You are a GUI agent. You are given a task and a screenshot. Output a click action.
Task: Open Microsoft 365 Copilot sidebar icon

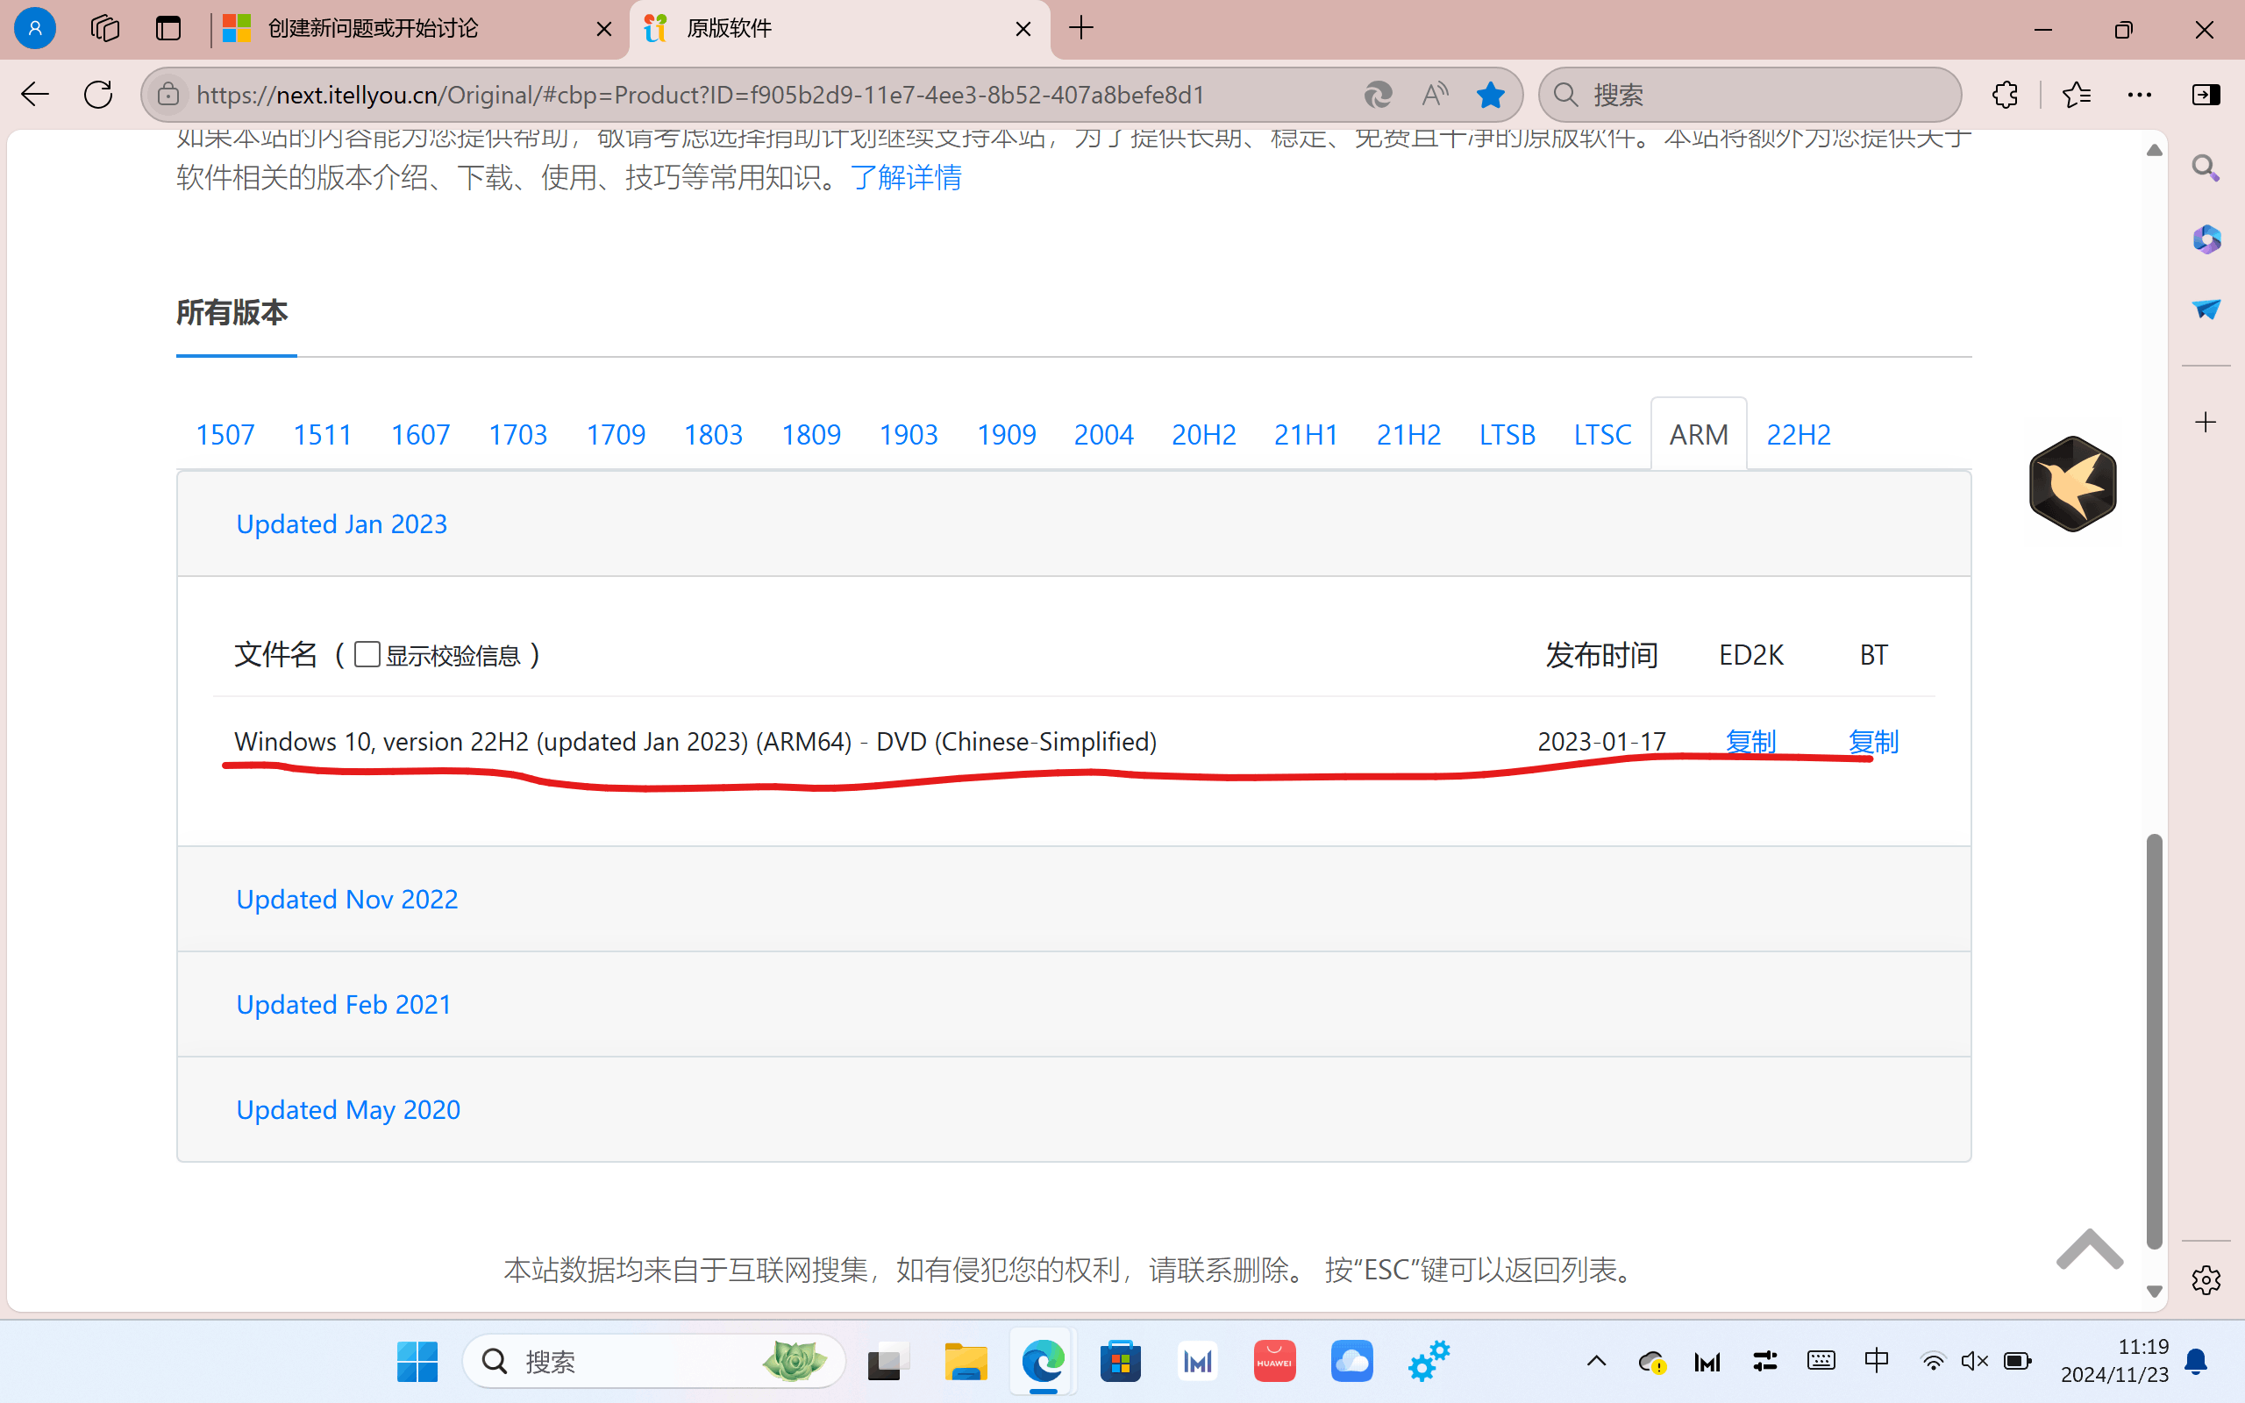[x=2206, y=239]
